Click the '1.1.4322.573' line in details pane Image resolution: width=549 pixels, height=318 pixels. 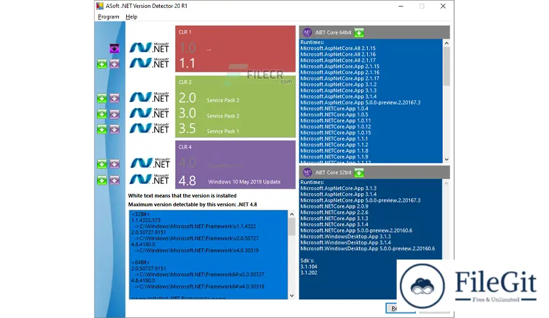146,220
